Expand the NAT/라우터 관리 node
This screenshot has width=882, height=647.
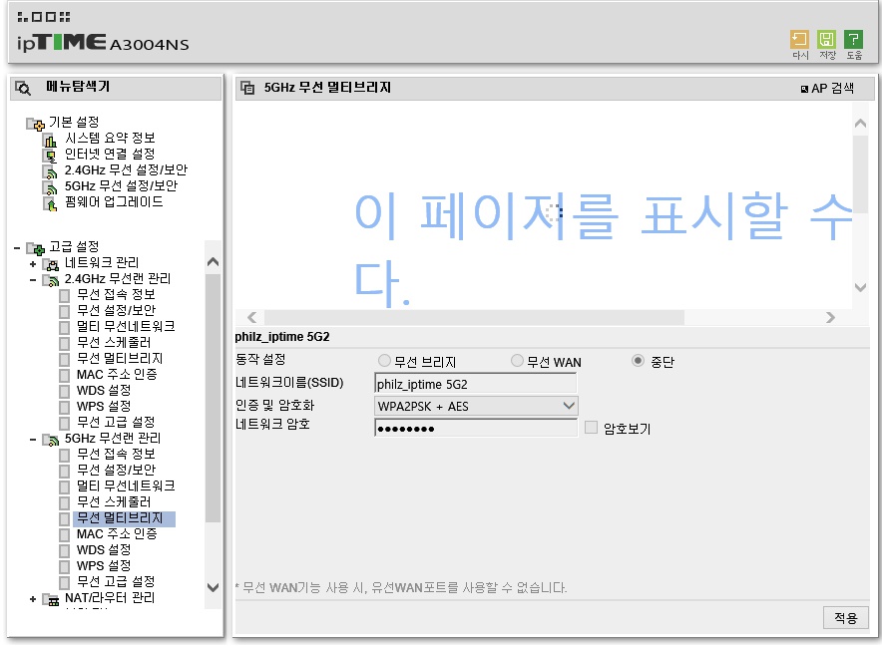tap(33, 600)
